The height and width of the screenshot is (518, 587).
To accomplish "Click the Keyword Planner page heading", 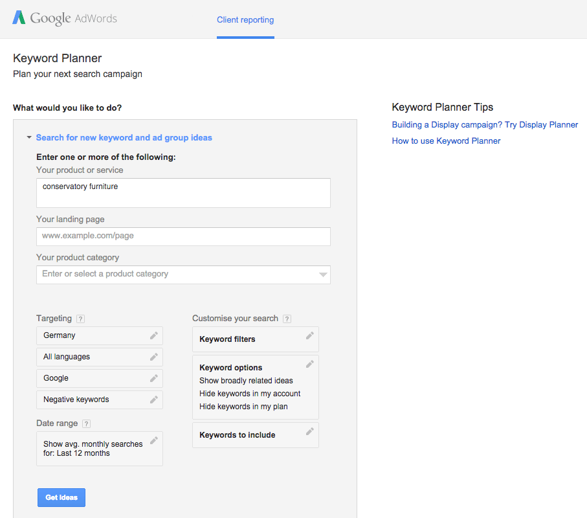I will (58, 58).
